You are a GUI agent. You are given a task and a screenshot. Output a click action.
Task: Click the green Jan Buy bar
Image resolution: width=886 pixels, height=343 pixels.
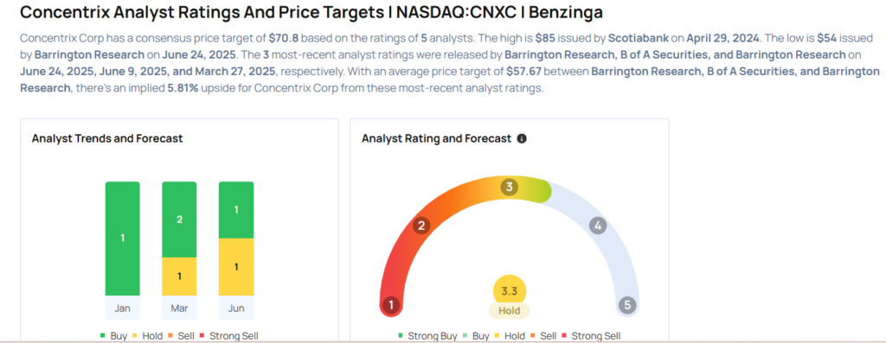(122, 238)
